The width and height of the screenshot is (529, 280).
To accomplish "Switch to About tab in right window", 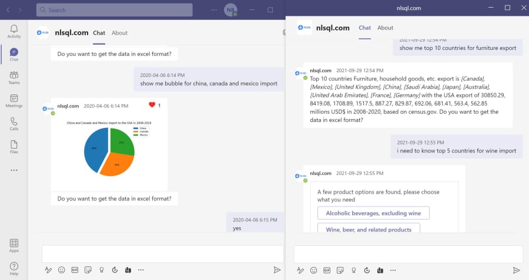I will 385,28.
